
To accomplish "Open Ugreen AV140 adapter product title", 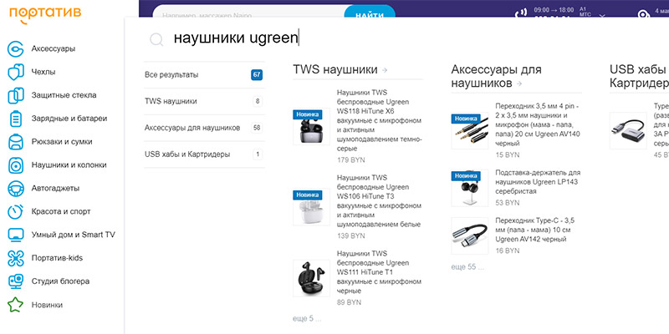I will click(x=538, y=124).
